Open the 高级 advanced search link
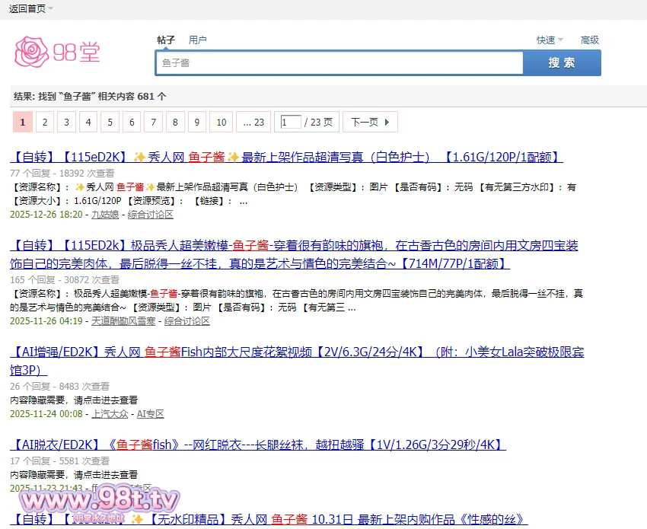This screenshot has width=647, height=529. pyautogui.click(x=590, y=40)
